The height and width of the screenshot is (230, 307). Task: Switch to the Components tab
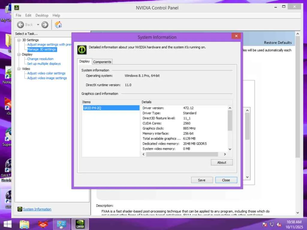102,62
